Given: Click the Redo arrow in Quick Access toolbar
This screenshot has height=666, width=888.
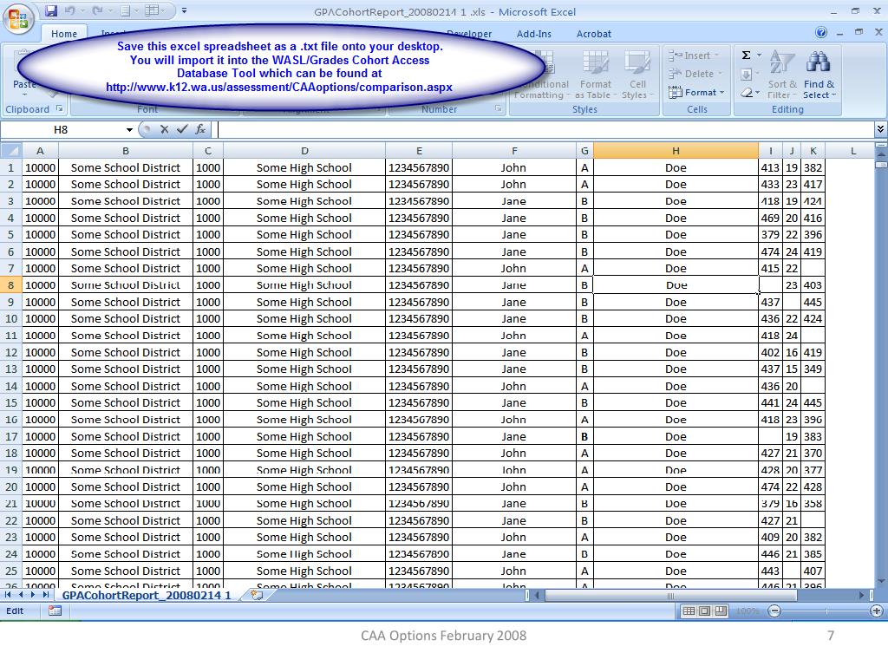Looking at the screenshot, I should click(97, 10).
